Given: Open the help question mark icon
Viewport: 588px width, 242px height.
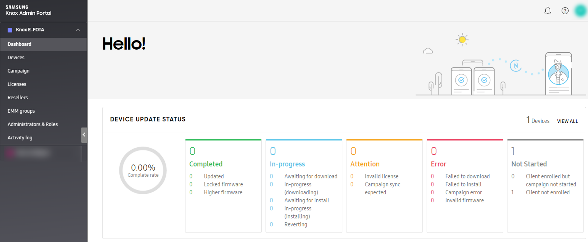Looking at the screenshot, I should (x=565, y=11).
